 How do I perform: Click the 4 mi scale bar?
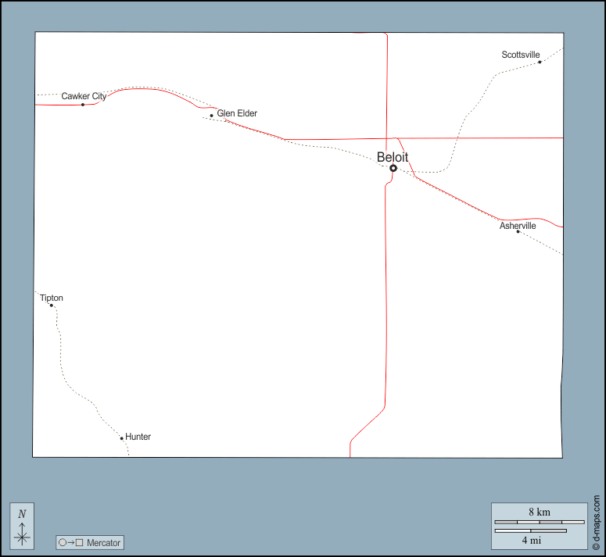pyautogui.click(x=531, y=531)
